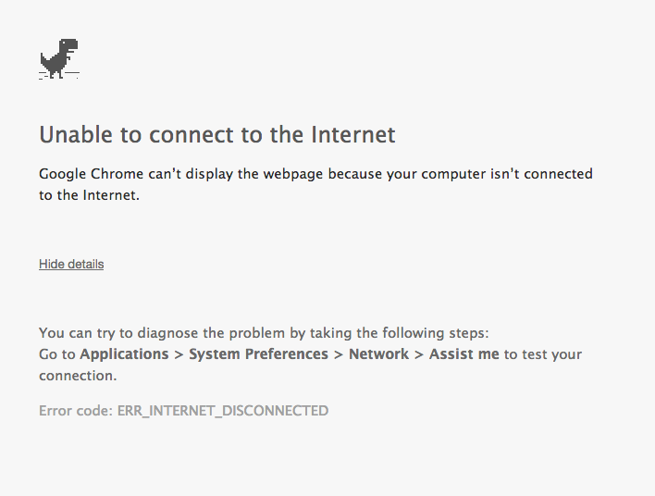Click the word "connection." ending the instructions

(78, 376)
